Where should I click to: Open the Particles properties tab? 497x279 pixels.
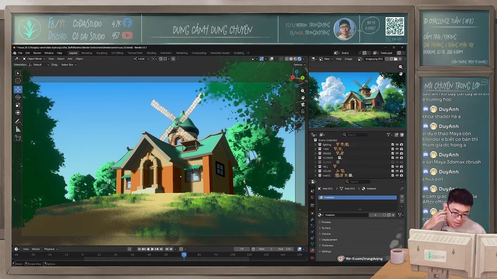pyautogui.click(x=312, y=226)
